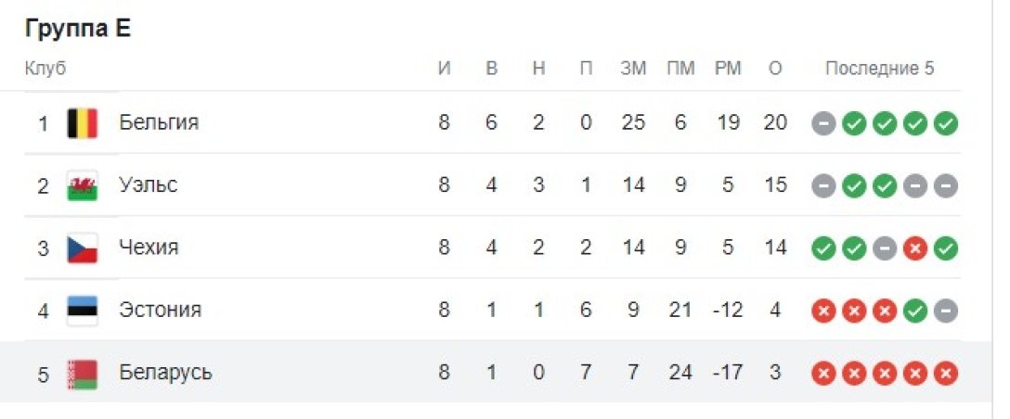Viewport: 1010px width, 419px height.
Task: Click Belgium's points value 20
Action: [776, 122]
